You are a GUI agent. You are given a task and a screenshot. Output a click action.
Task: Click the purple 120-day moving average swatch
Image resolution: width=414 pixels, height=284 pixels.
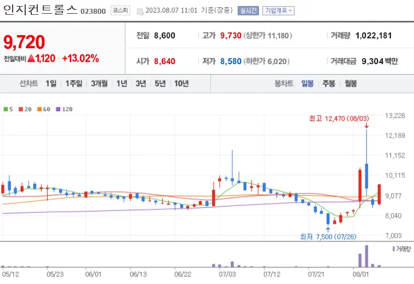click(59, 109)
